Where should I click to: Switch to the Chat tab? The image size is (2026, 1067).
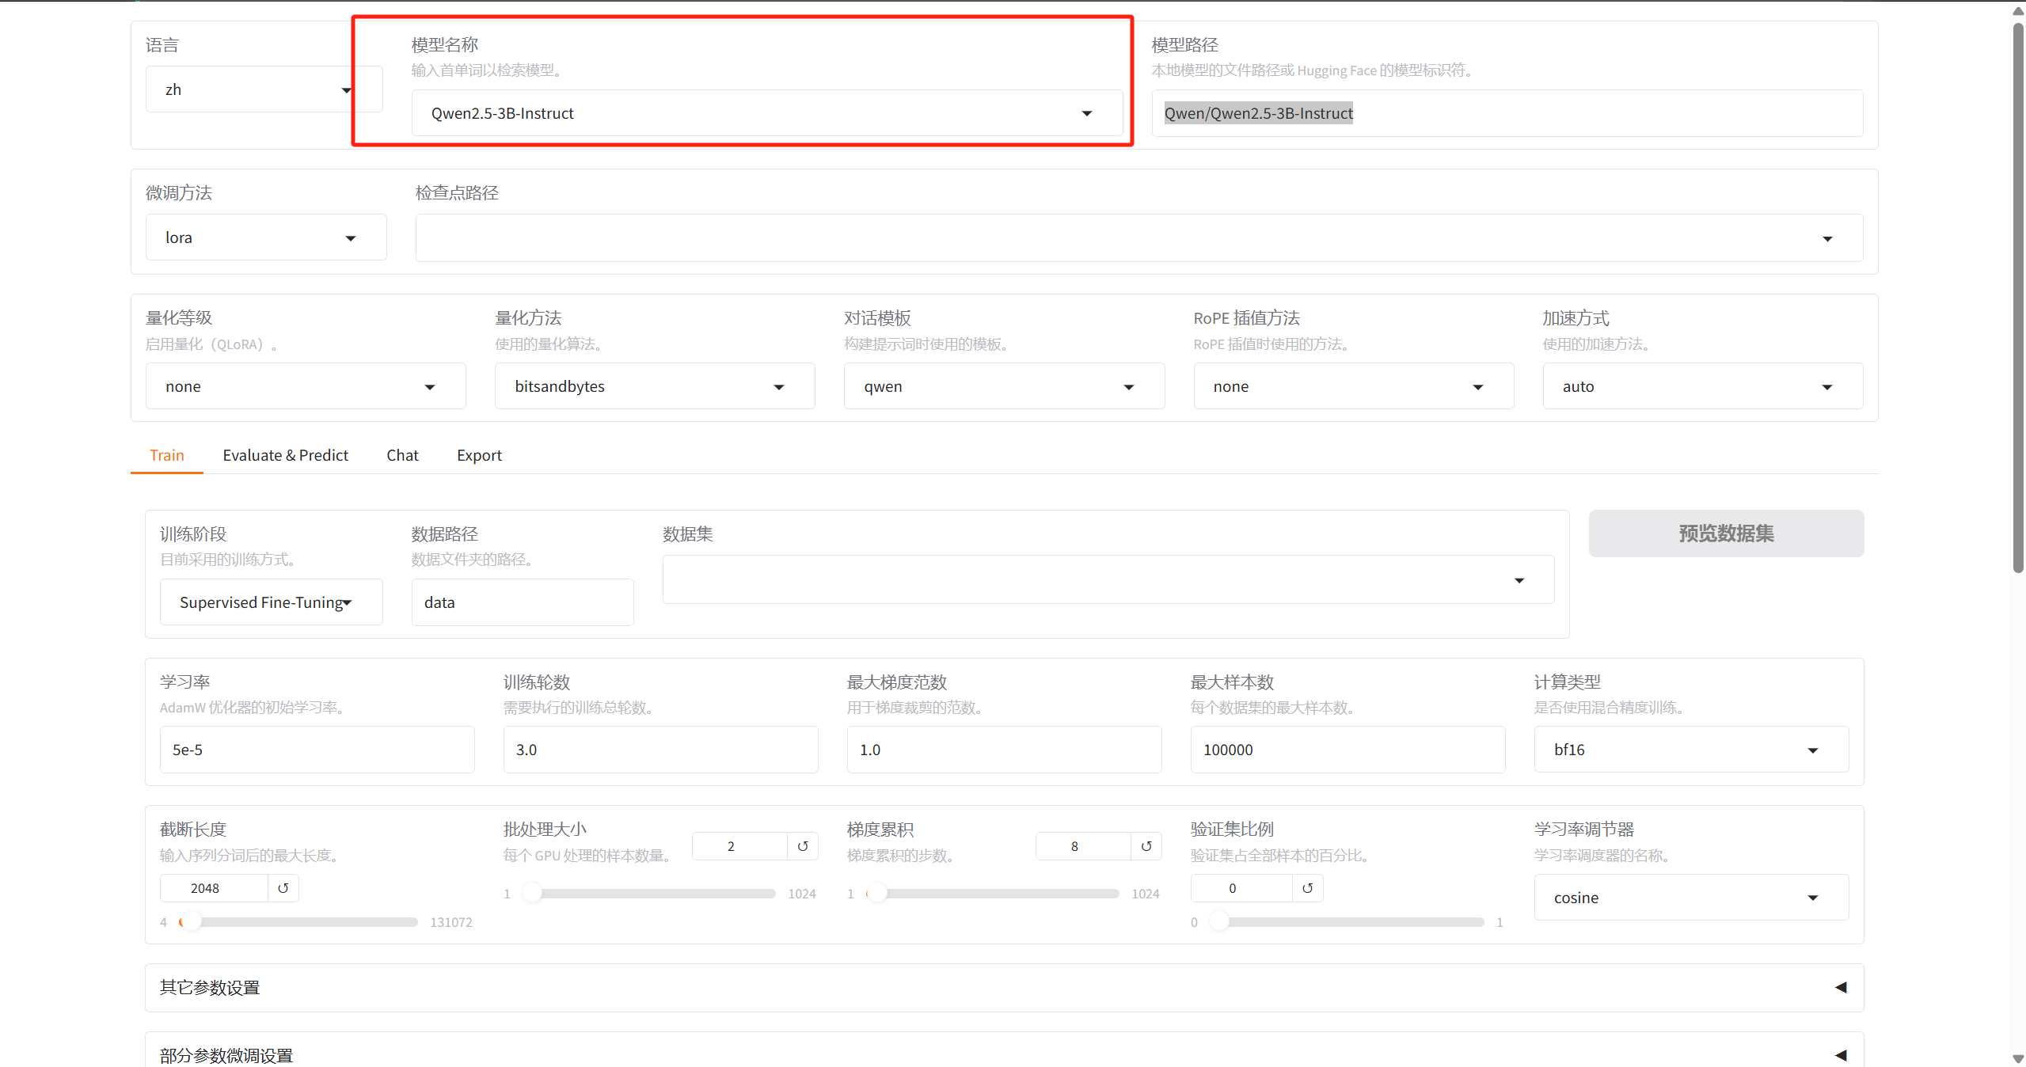403,455
